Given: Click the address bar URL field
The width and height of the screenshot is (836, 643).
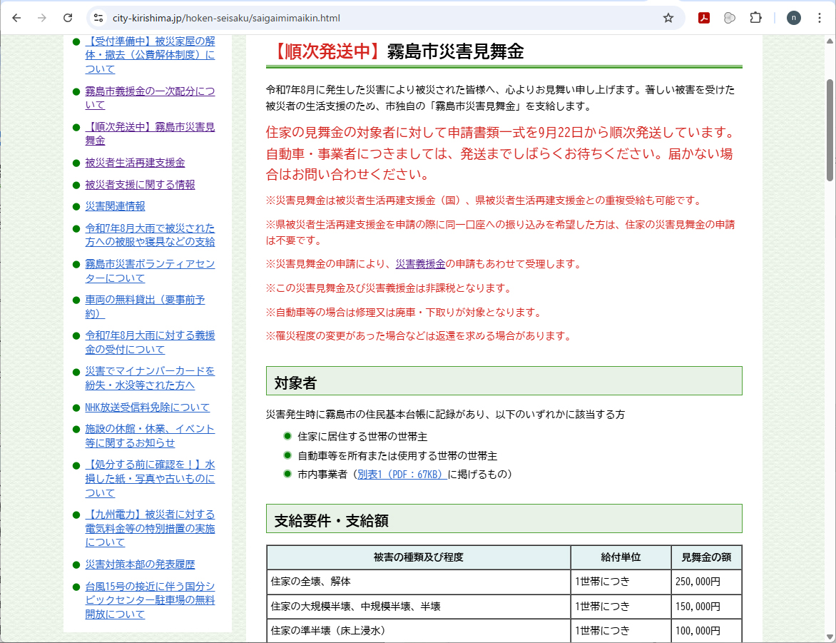Looking at the screenshot, I should (371, 18).
